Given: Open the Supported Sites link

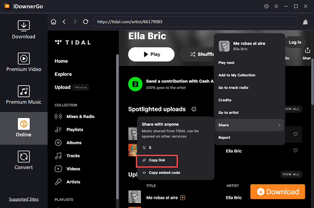Looking at the screenshot, I should click(x=24, y=199).
